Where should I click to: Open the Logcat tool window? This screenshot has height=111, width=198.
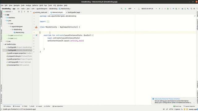[x=39, y=106]
